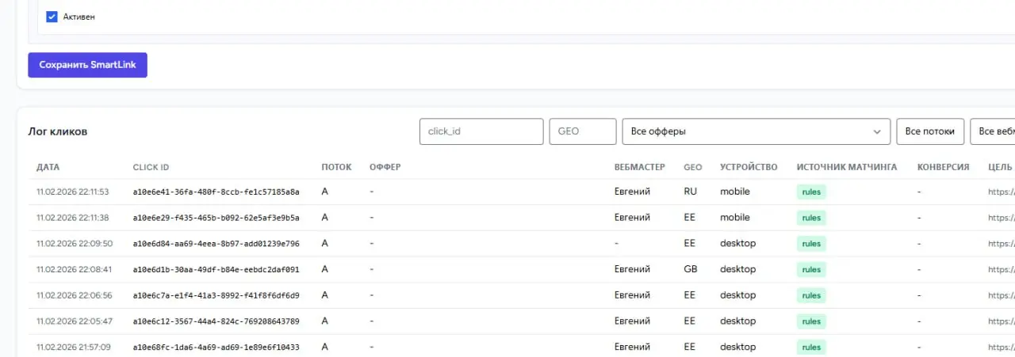Click the date 11.02.2026 22:06:56
This screenshot has height=357, width=1015.
[74, 295]
